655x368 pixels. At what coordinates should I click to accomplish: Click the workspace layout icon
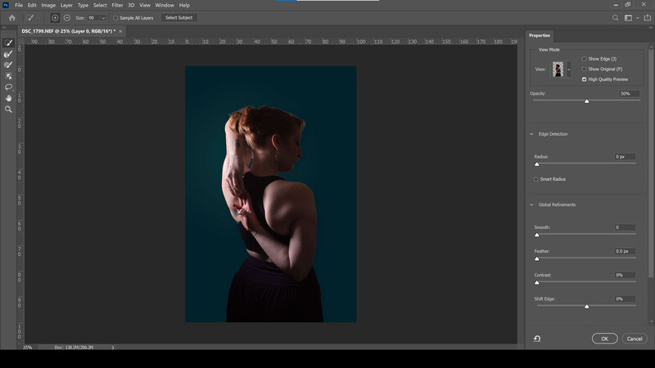(628, 18)
